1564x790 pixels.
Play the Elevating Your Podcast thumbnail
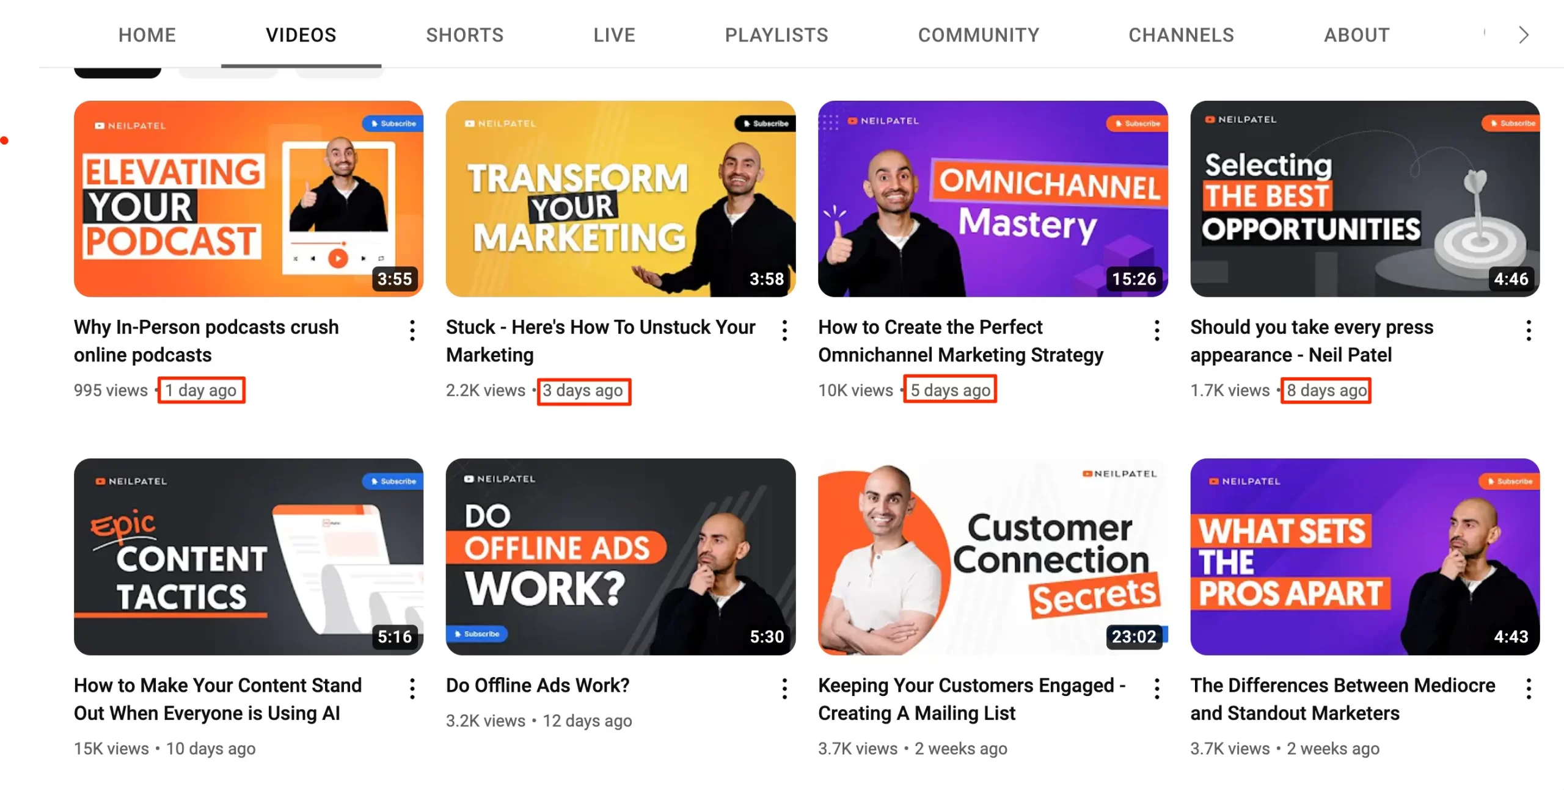(x=249, y=199)
